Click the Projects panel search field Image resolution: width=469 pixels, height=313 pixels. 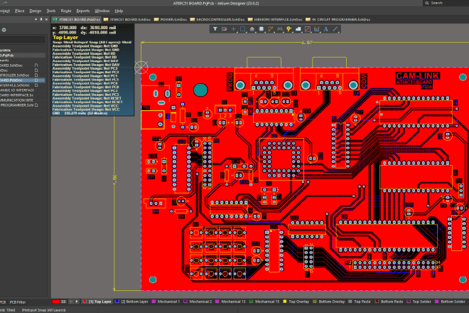23,40
